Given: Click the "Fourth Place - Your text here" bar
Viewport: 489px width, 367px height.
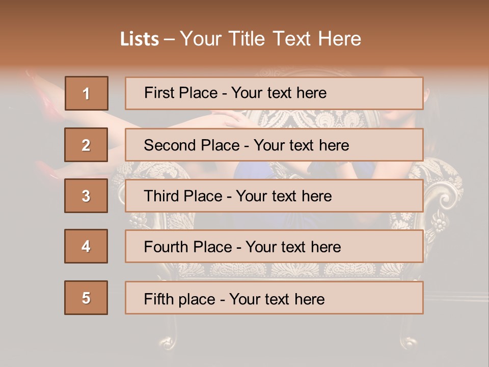Looking at the screenshot, I should [x=274, y=246].
